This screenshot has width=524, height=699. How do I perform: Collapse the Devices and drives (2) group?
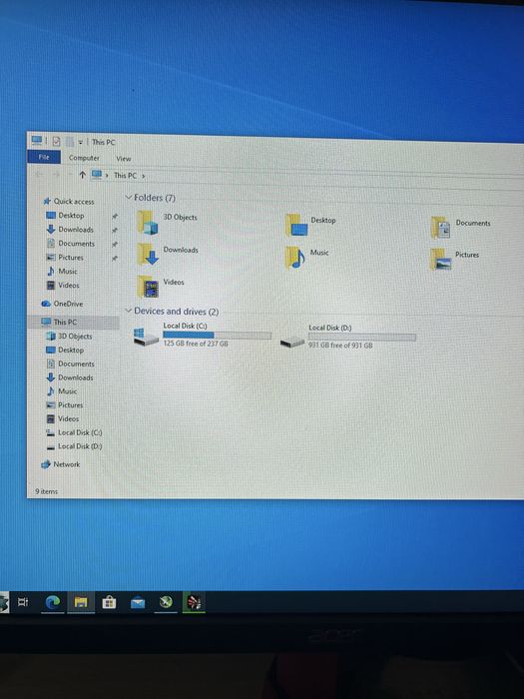tap(129, 311)
